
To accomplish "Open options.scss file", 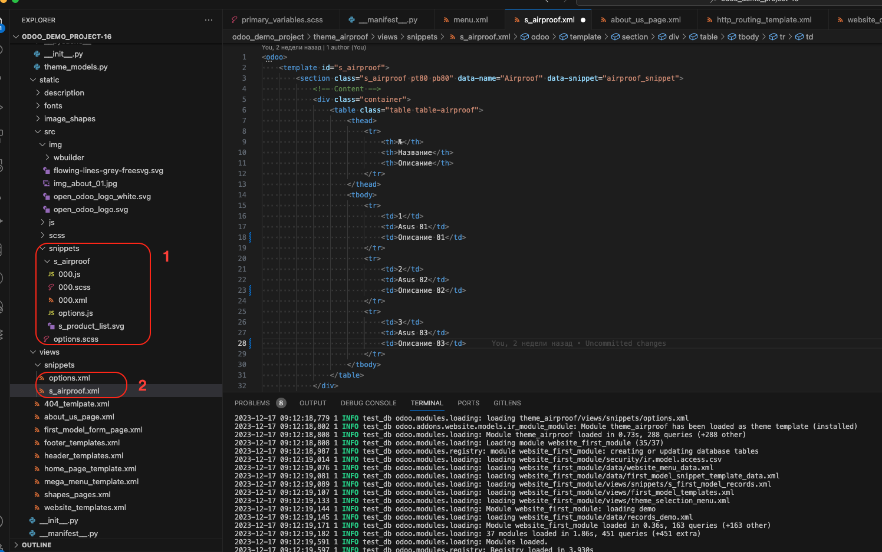I will click(x=75, y=339).
